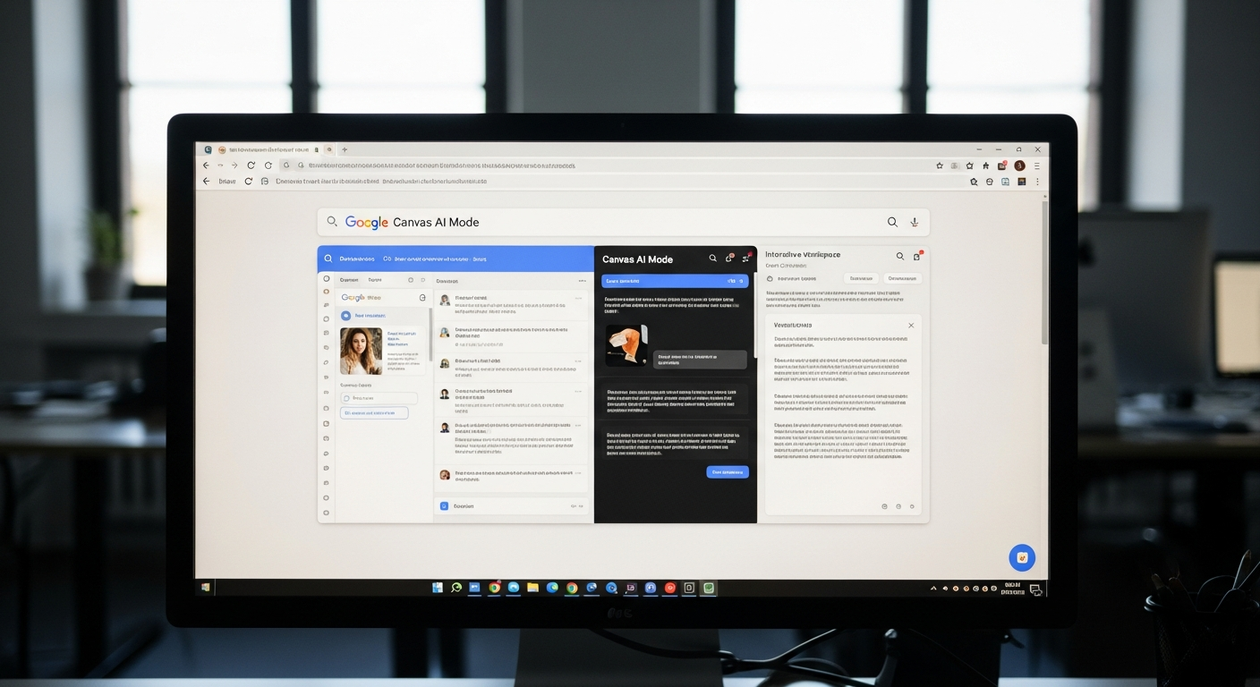
Task: Open the browser's three-line menu
Action: coord(1037,165)
